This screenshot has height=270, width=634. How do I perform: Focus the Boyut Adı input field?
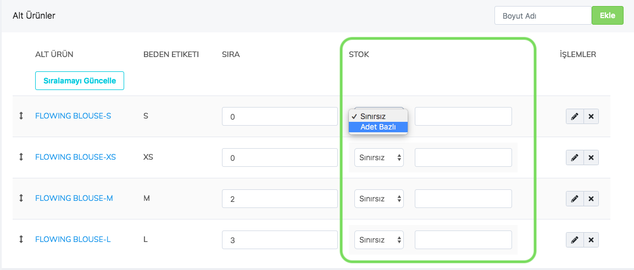543,16
